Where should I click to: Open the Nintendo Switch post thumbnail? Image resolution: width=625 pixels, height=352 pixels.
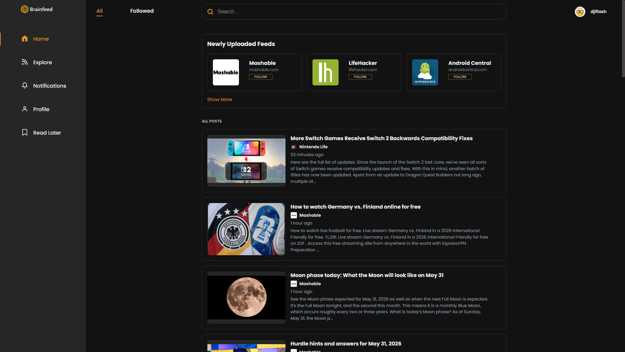click(x=246, y=161)
